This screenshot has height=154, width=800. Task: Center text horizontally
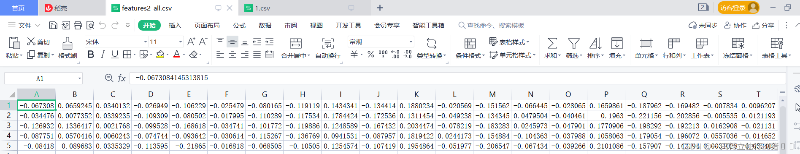pos(232,55)
